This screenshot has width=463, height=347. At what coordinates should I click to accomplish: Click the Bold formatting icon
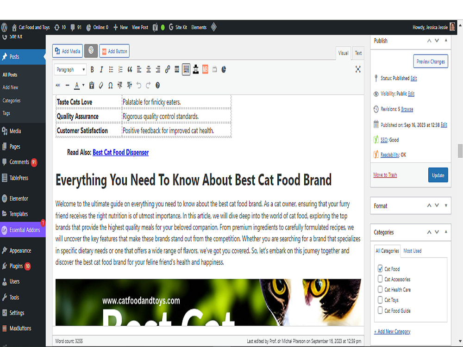coord(92,70)
